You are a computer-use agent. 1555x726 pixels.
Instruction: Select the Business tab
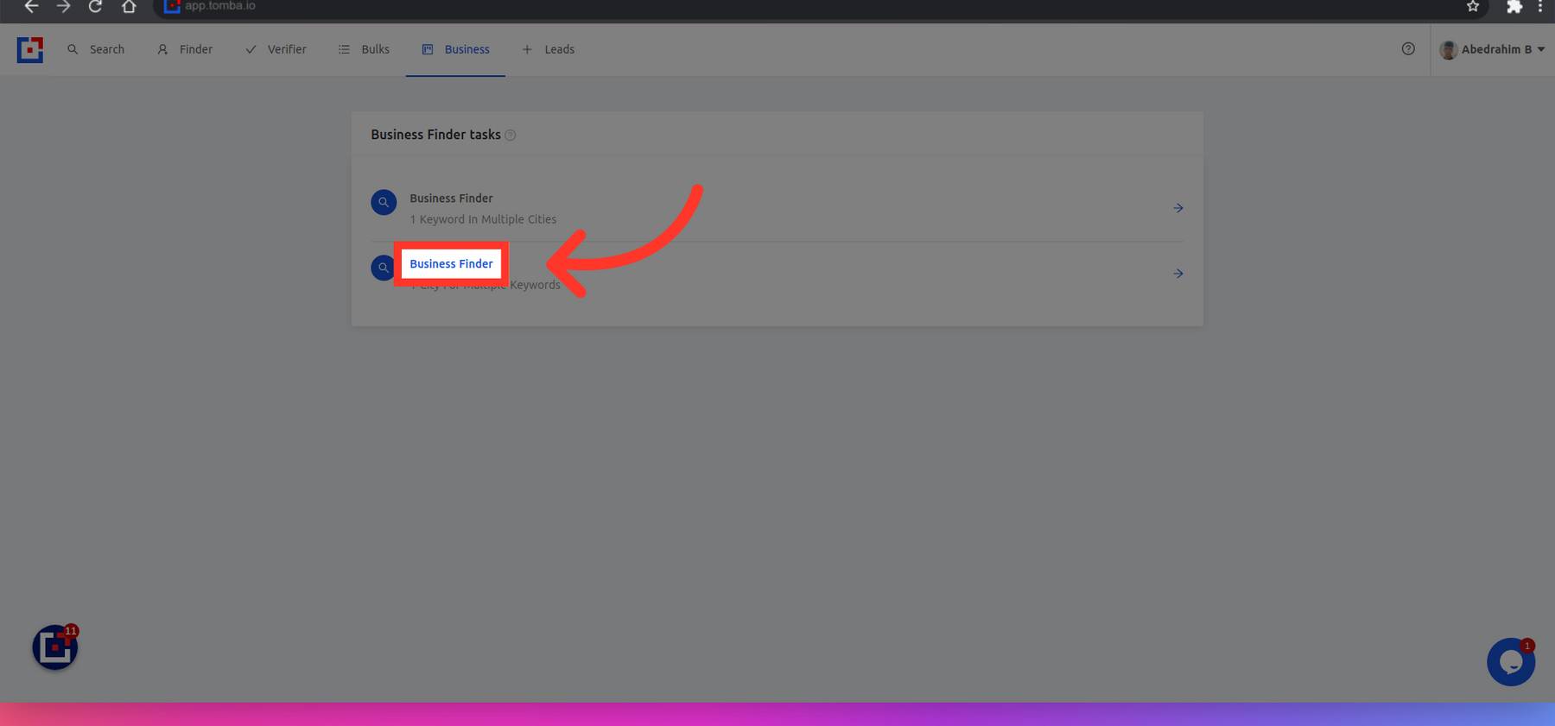456,49
